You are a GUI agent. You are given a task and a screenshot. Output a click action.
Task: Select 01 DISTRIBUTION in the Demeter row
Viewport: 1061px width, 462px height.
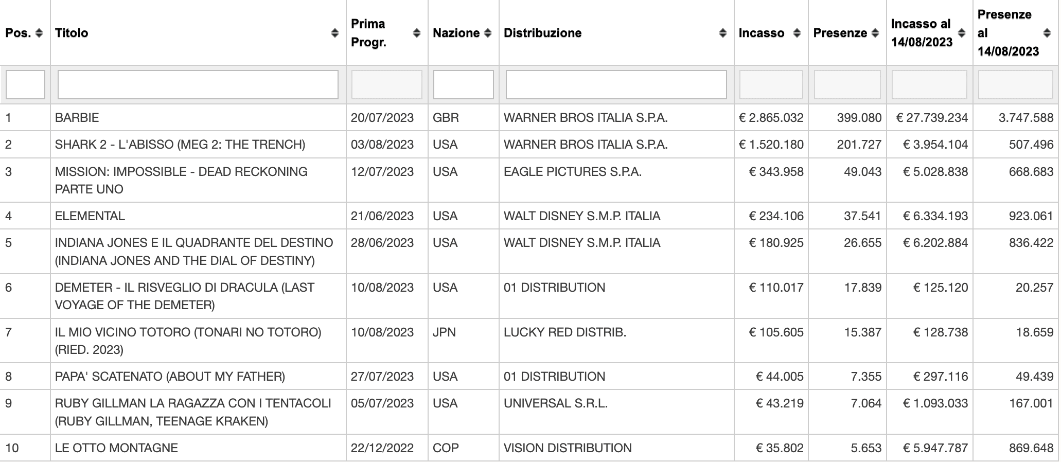click(x=555, y=288)
